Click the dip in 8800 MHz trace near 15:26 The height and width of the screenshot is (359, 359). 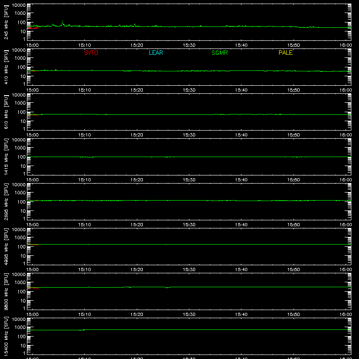click(166, 288)
